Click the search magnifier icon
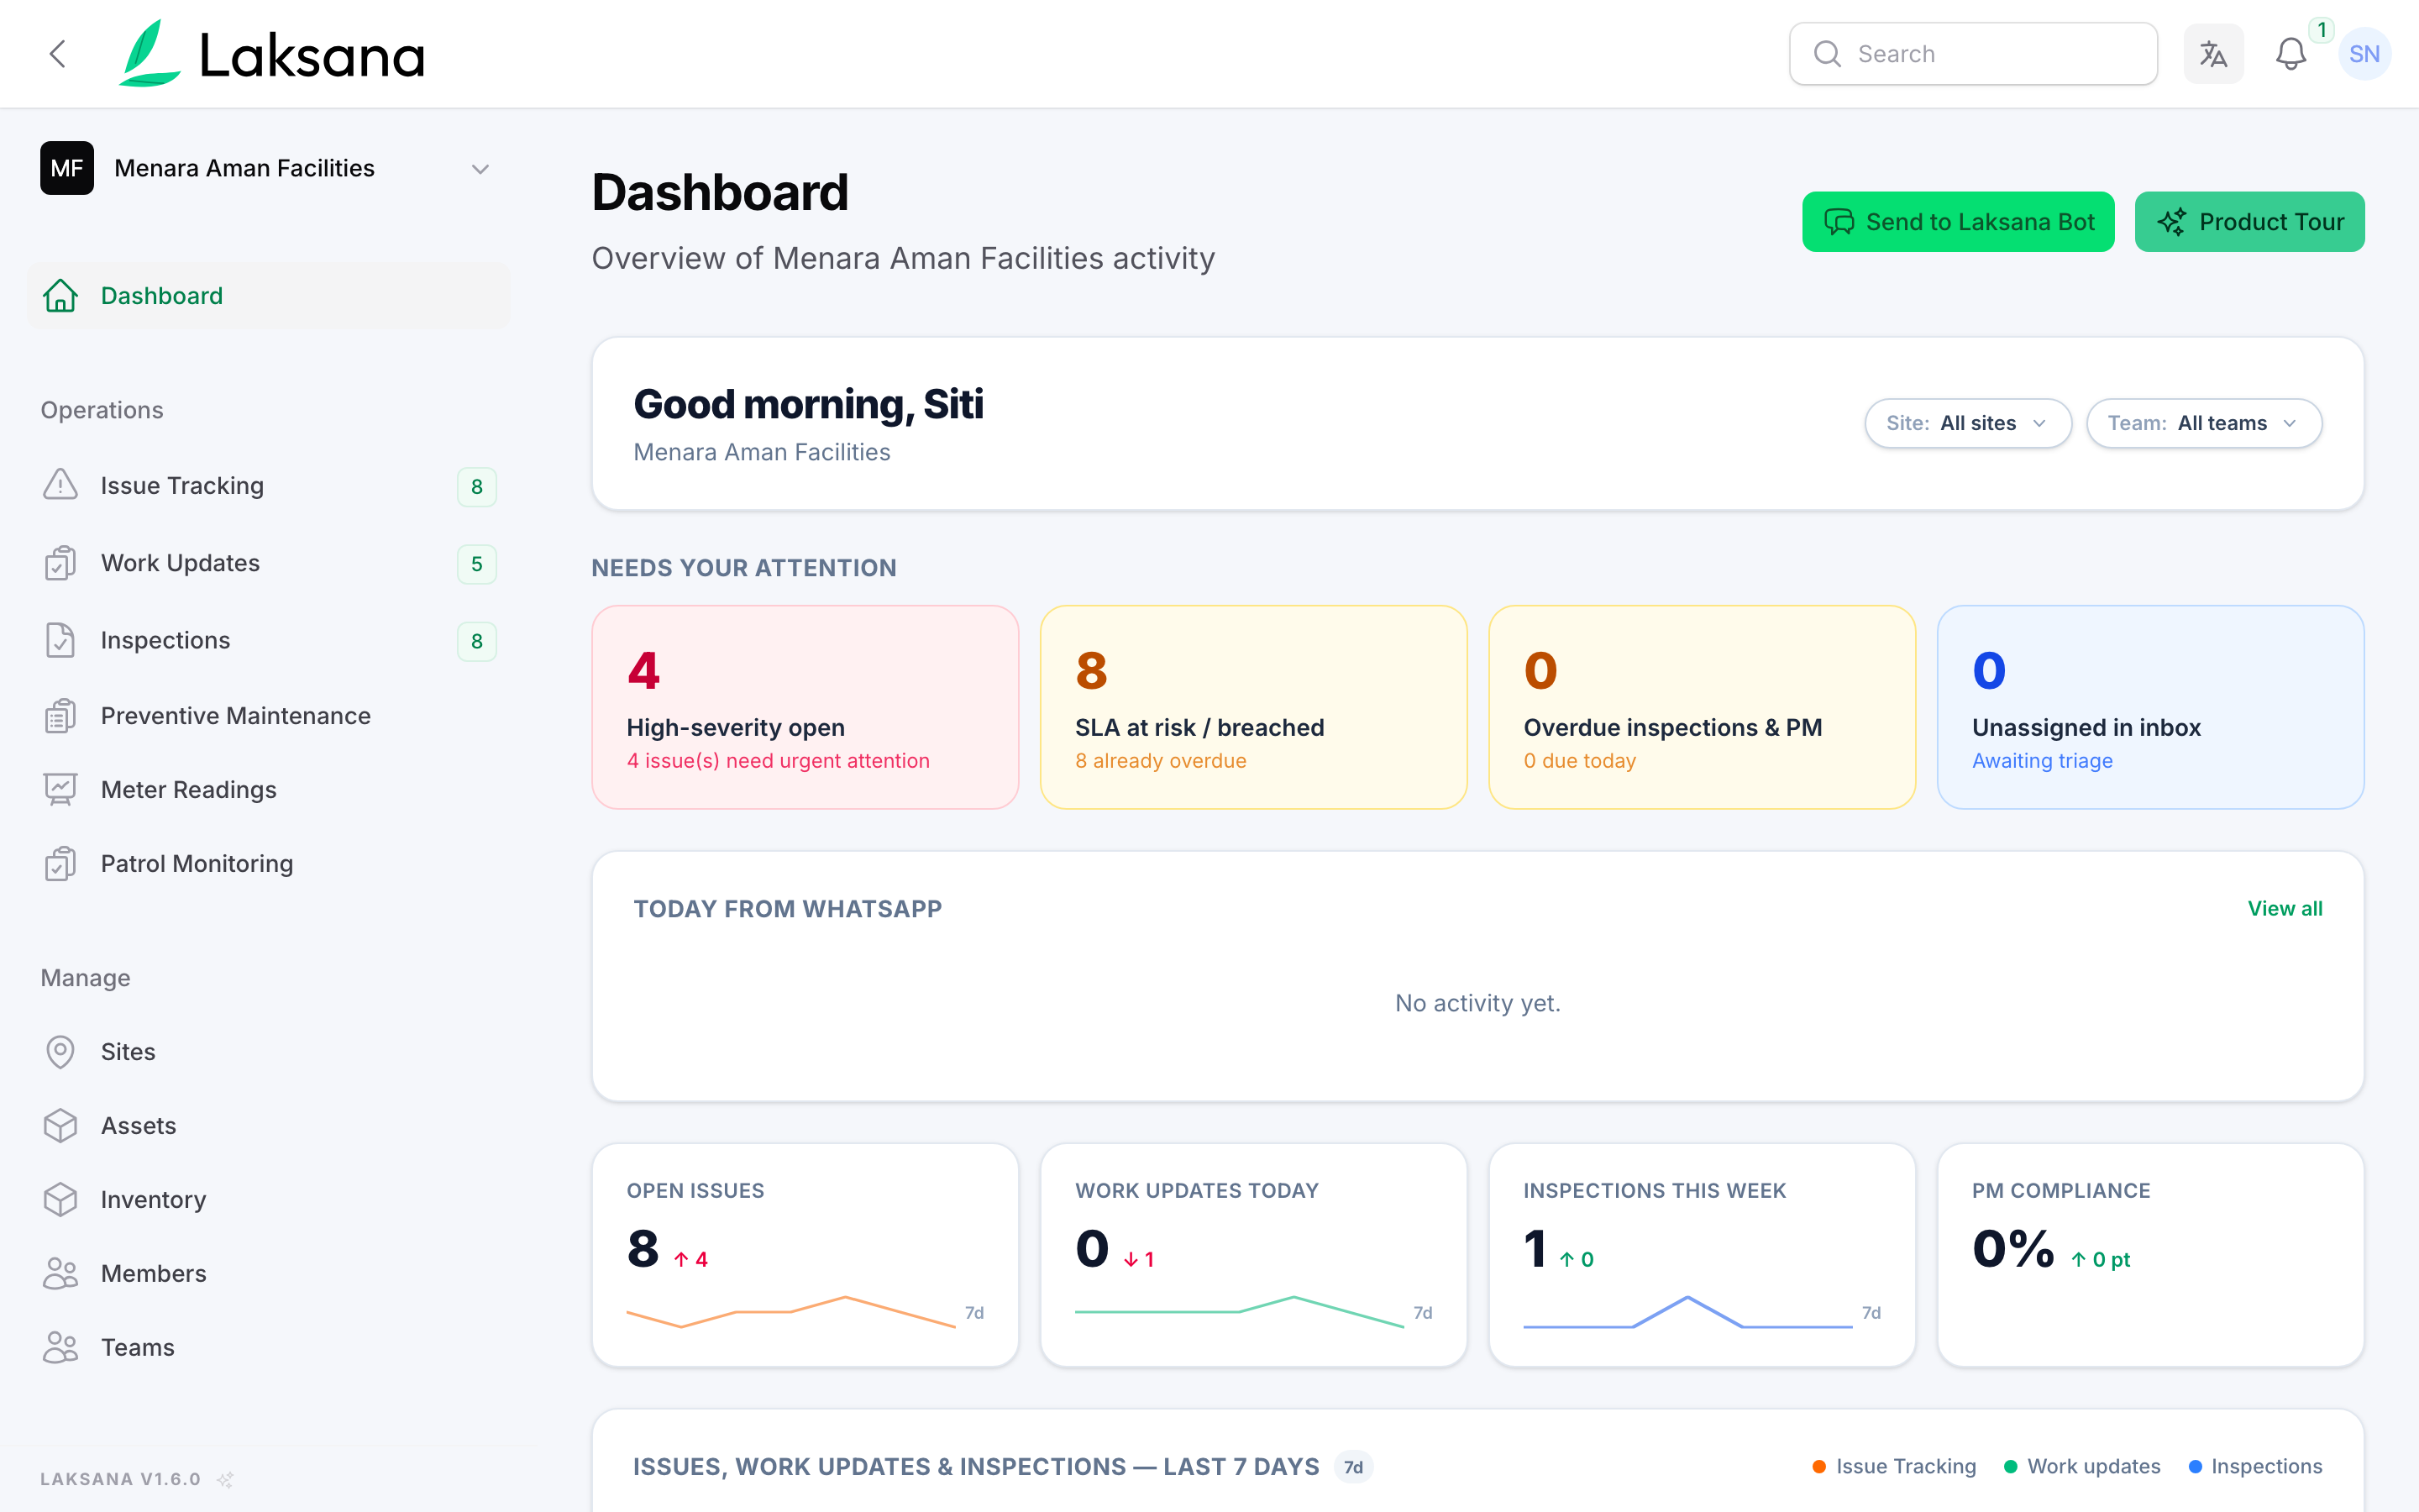Screen dimensions: 2419x1512 click(x=1827, y=54)
